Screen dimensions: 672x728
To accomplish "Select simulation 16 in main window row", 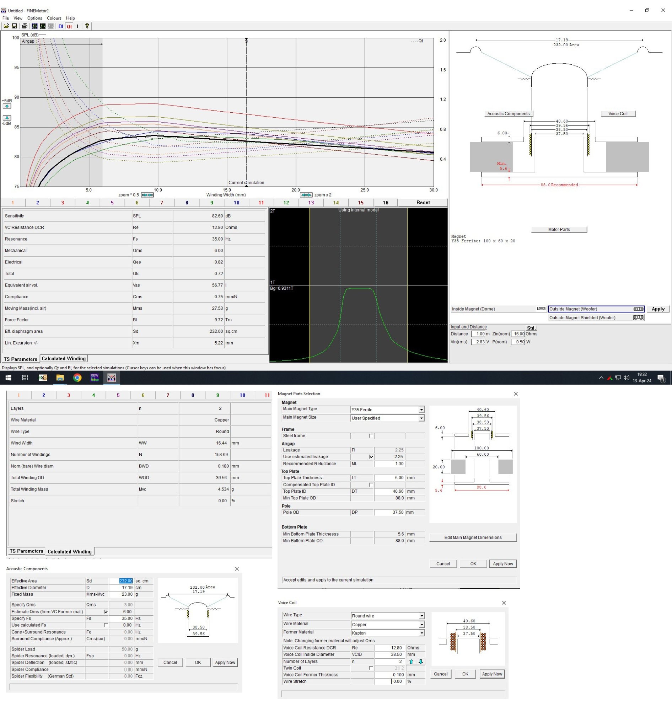I will (x=386, y=203).
